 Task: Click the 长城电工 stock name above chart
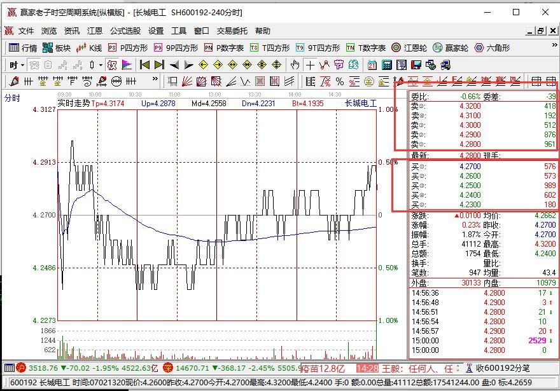361,104
